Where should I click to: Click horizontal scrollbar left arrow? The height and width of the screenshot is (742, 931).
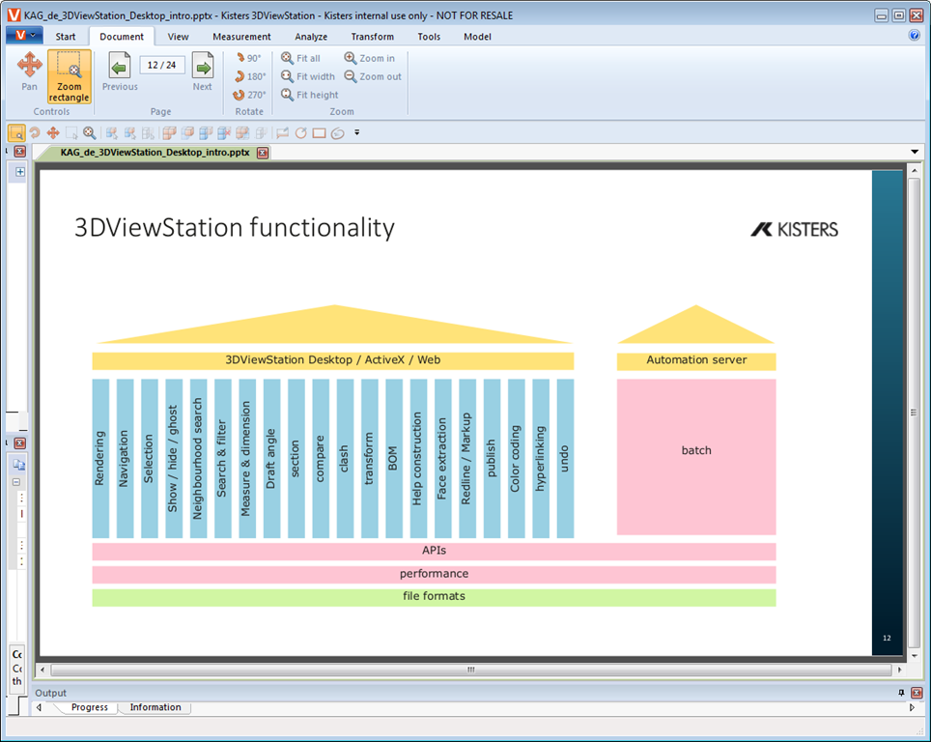pos(42,670)
